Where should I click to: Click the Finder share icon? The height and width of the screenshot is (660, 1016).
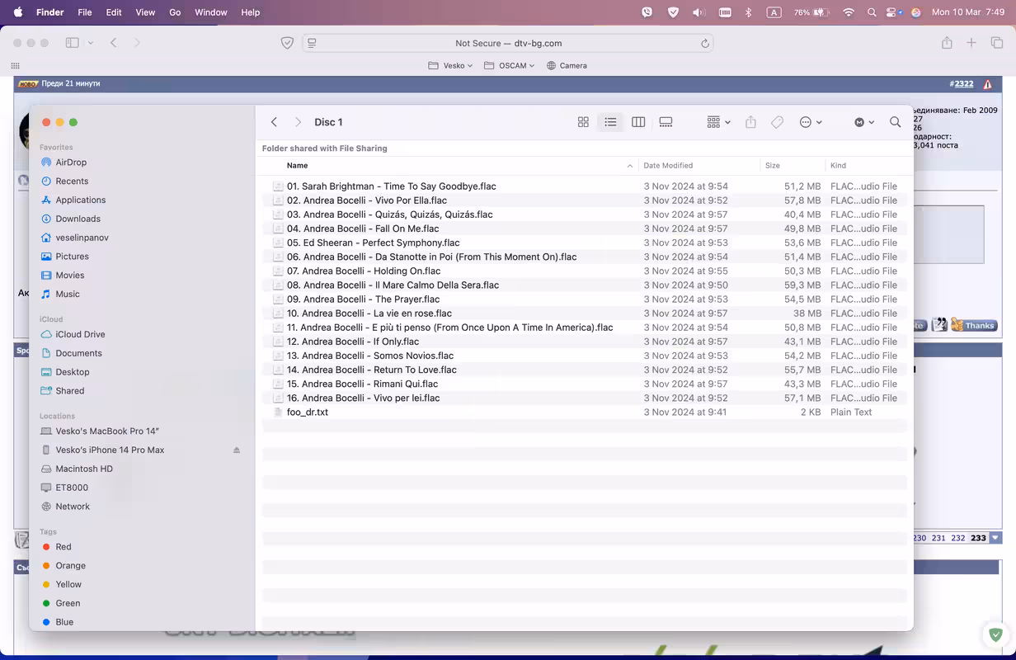tap(750, 122)
